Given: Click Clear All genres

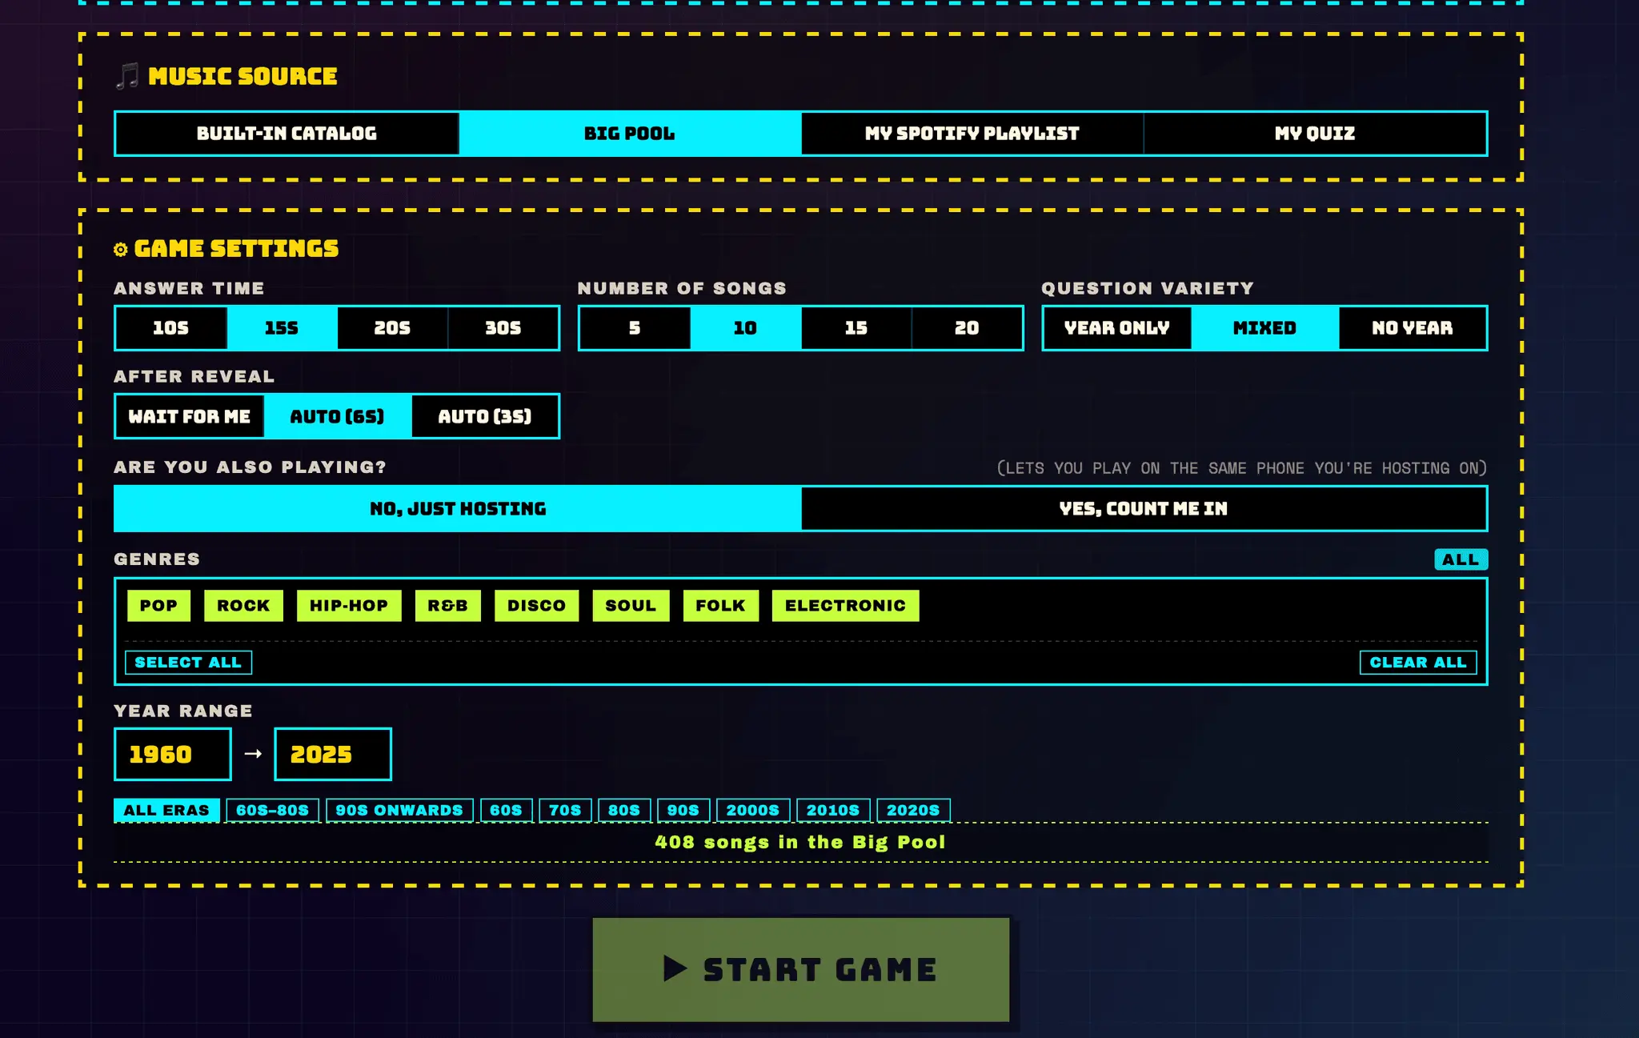Looking at the screenshot, I should click(x=1418, y=663).
